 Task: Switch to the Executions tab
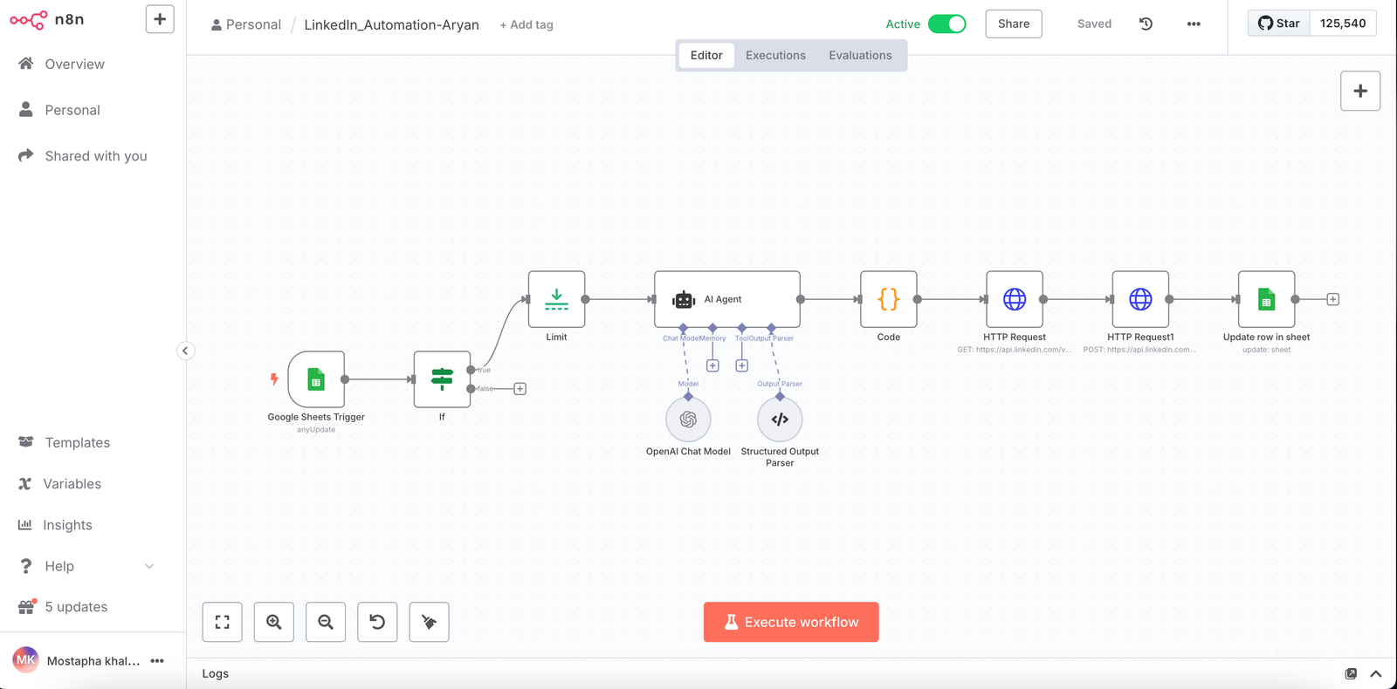(775, 55)
